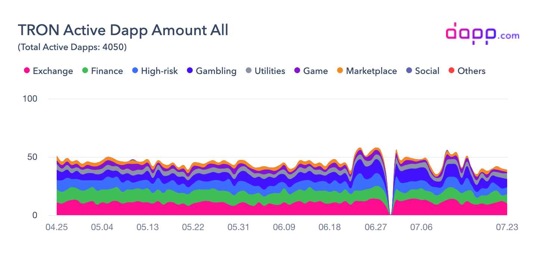The image size is (537, 257).
Task: Click the dapp.com logo
Action: (483, 33)
